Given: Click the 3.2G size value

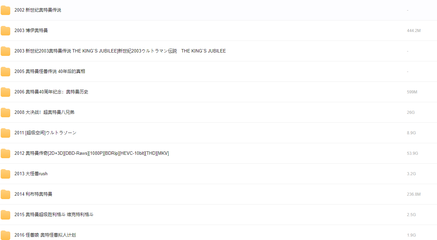Looking at the screenshot, I should coord(411,174).
